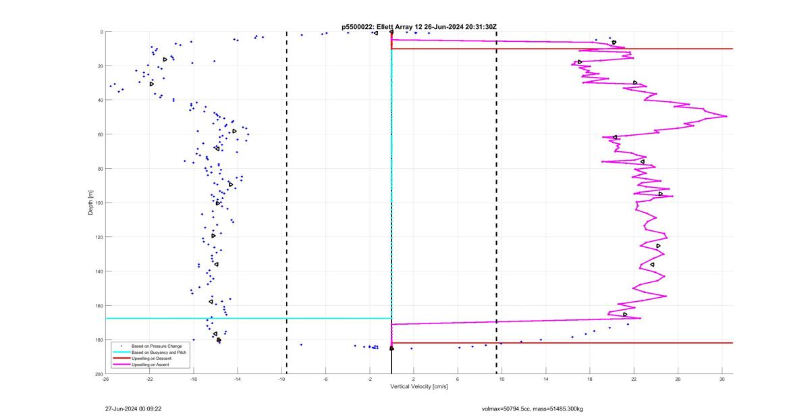Click velocity-axis tick label '-6'
The height and width of the screenshot is (420, 810).
[325, 379]
